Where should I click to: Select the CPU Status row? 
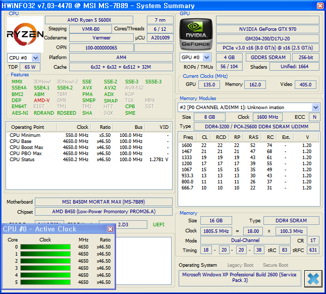(x=89, y=160)
